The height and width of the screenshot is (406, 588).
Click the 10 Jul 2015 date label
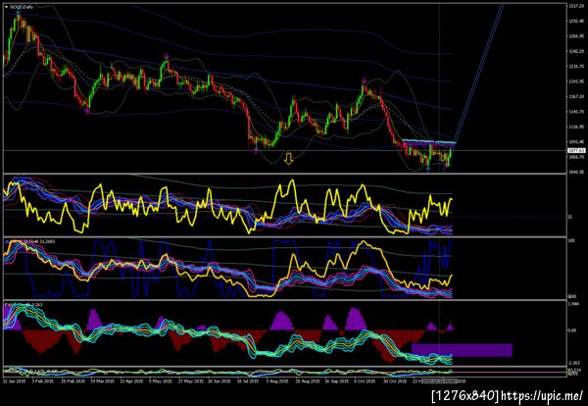[248, 381]
